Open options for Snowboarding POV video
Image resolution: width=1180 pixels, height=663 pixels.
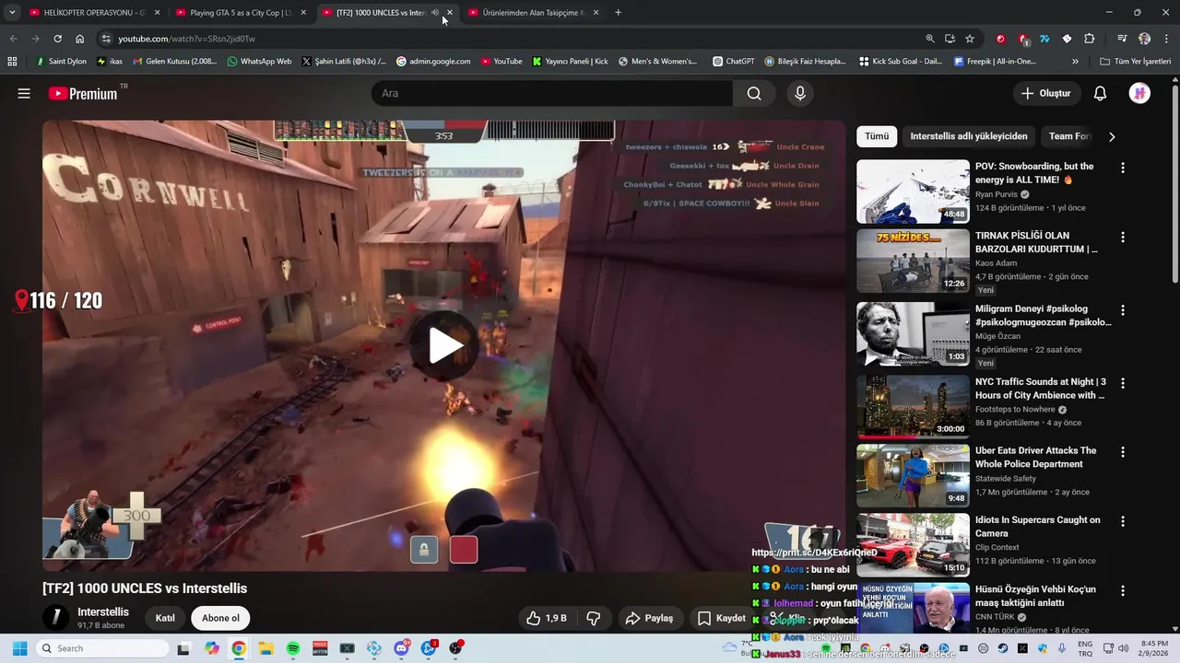click(x=1122, y=168)
